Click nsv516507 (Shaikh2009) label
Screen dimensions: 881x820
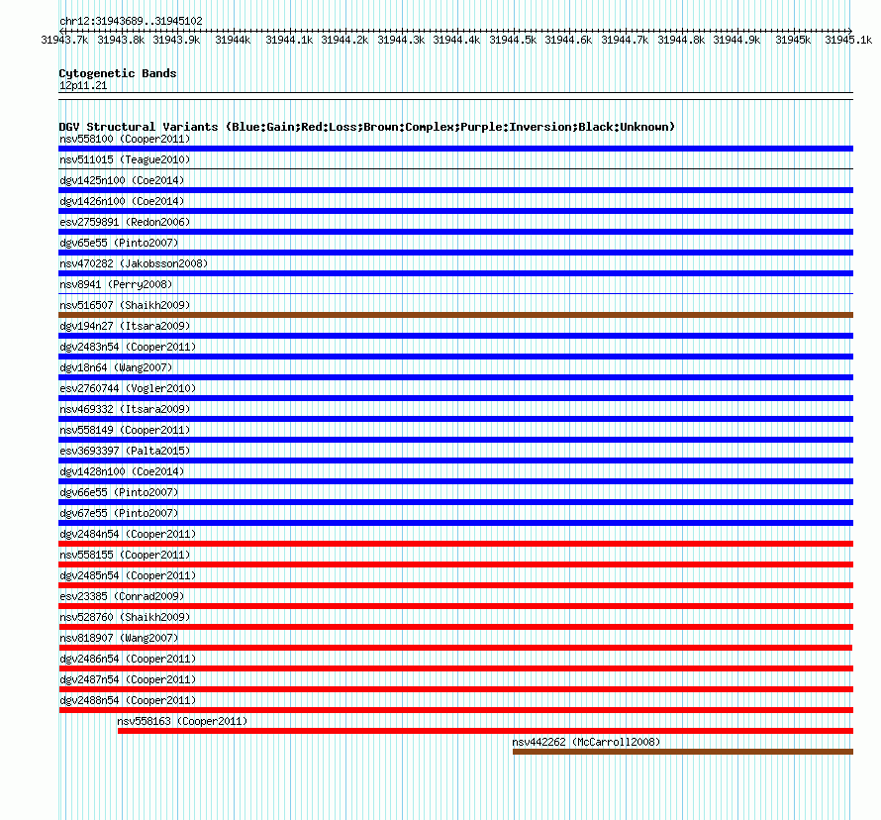(x=125, y=305)
